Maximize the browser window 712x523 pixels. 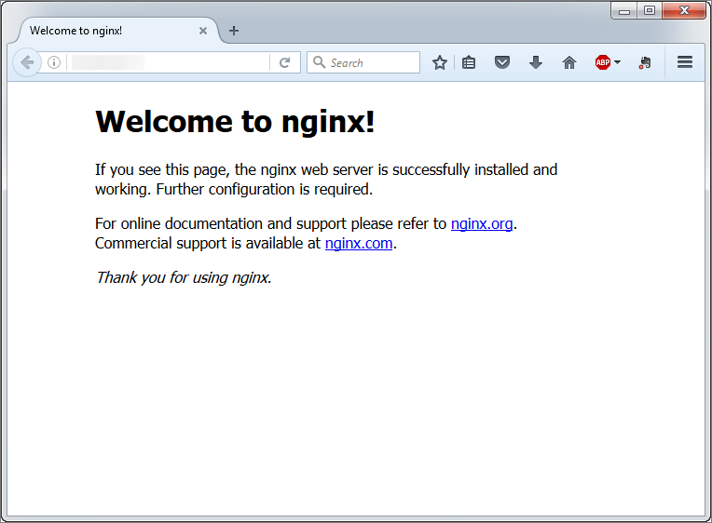point(650,10)
